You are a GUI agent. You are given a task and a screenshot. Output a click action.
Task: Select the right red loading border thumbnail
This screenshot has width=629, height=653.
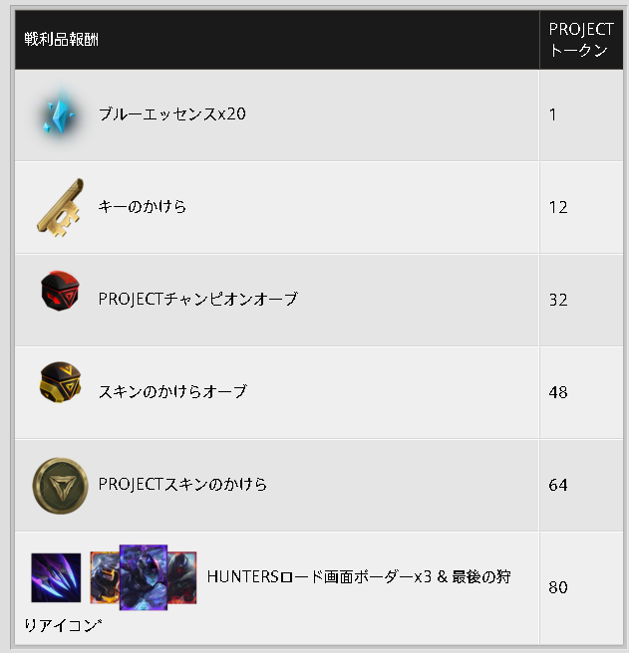tap(181, 577)
